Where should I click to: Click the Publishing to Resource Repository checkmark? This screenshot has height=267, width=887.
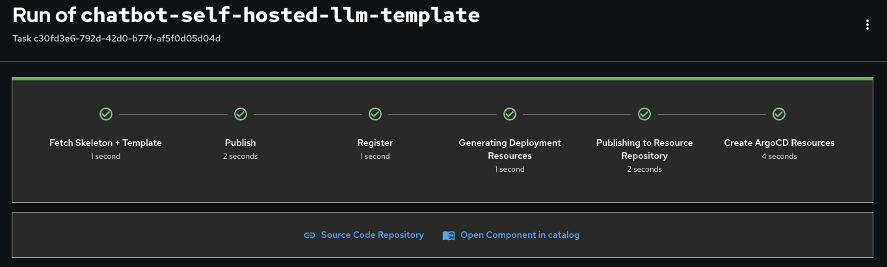pos(644,114)
